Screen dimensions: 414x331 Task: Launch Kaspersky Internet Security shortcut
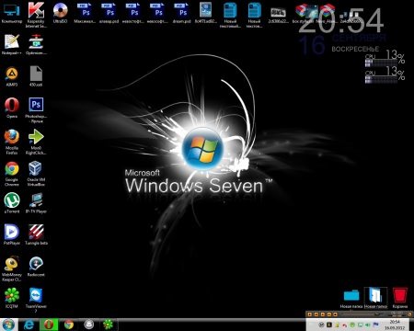tap(36, 15)
